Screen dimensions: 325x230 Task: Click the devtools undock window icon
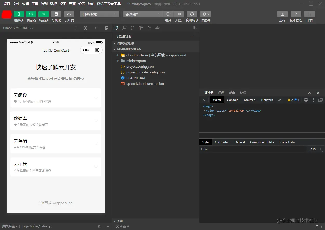(321, 100)
